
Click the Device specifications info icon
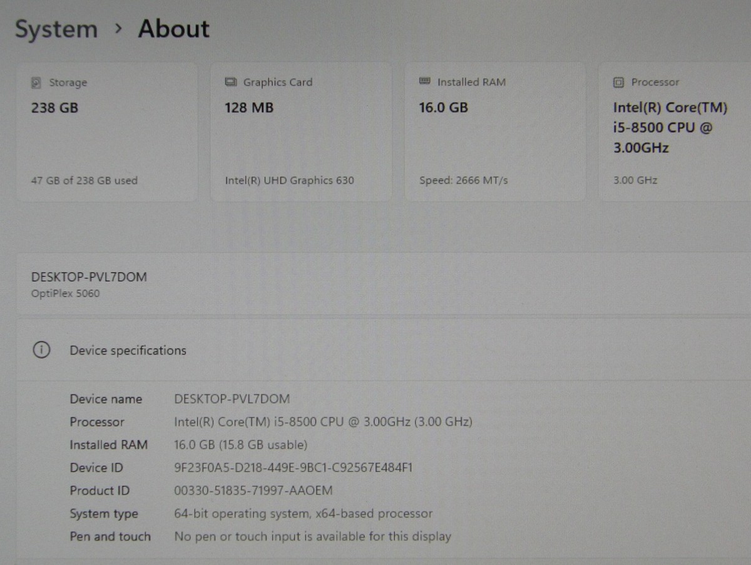(x=41, y=350)
